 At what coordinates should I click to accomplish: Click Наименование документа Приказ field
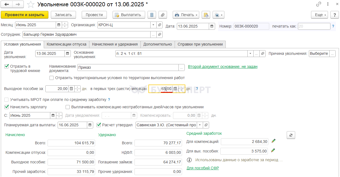tap(128, 67)
